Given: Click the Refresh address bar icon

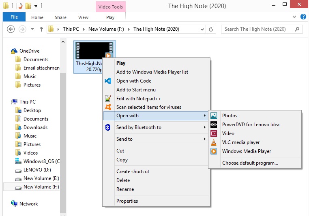Looking at the screenshot, I should coord(211,29).
